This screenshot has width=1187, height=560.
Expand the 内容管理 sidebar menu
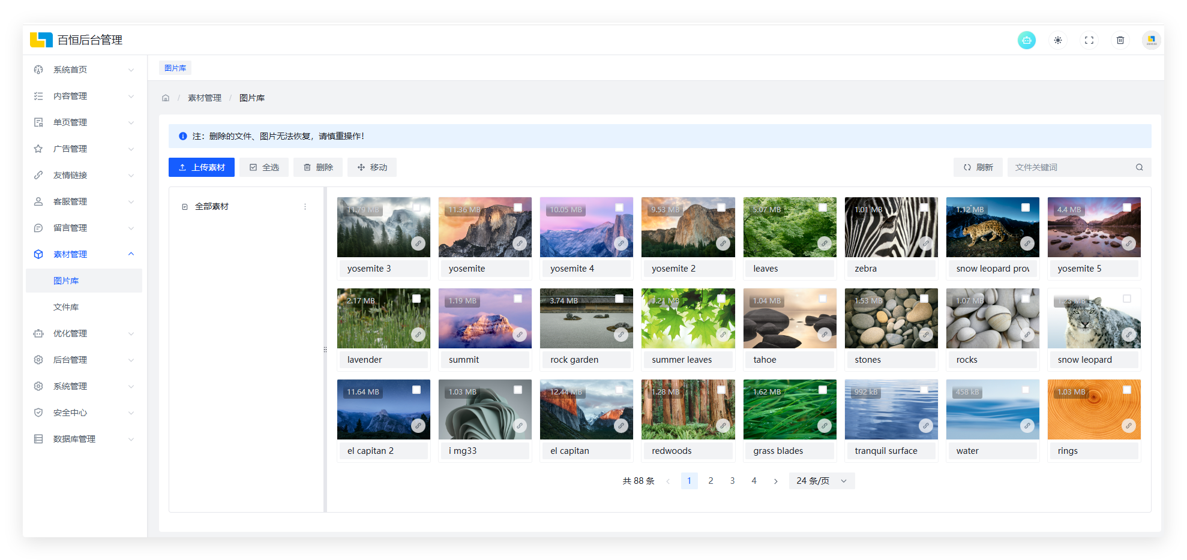(84, 96)
